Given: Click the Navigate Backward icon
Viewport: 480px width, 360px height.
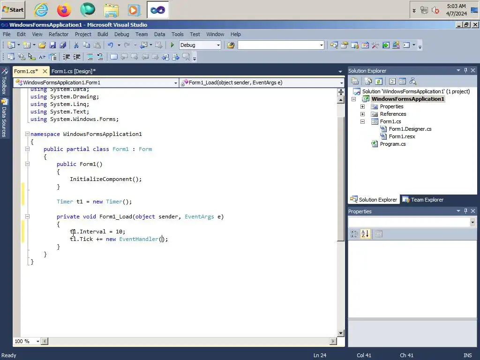Looking at the screenshot, I should pos(143,45).
